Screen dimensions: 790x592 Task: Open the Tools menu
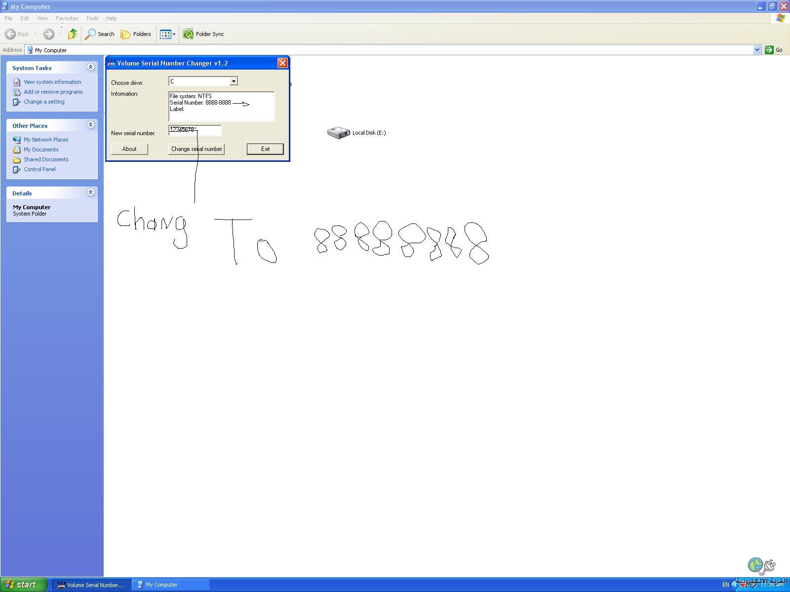tap(92, 18)
